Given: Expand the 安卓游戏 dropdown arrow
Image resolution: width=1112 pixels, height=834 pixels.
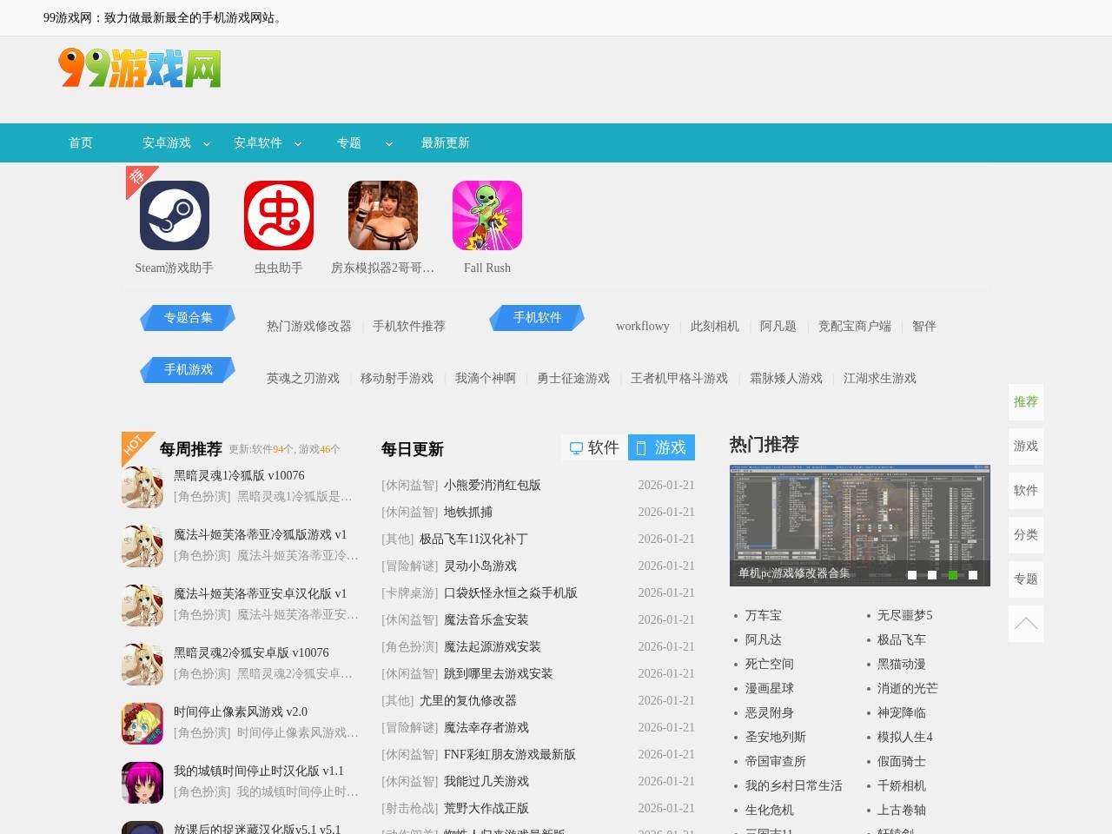Looking at the screenshot, I should [207, 144].
